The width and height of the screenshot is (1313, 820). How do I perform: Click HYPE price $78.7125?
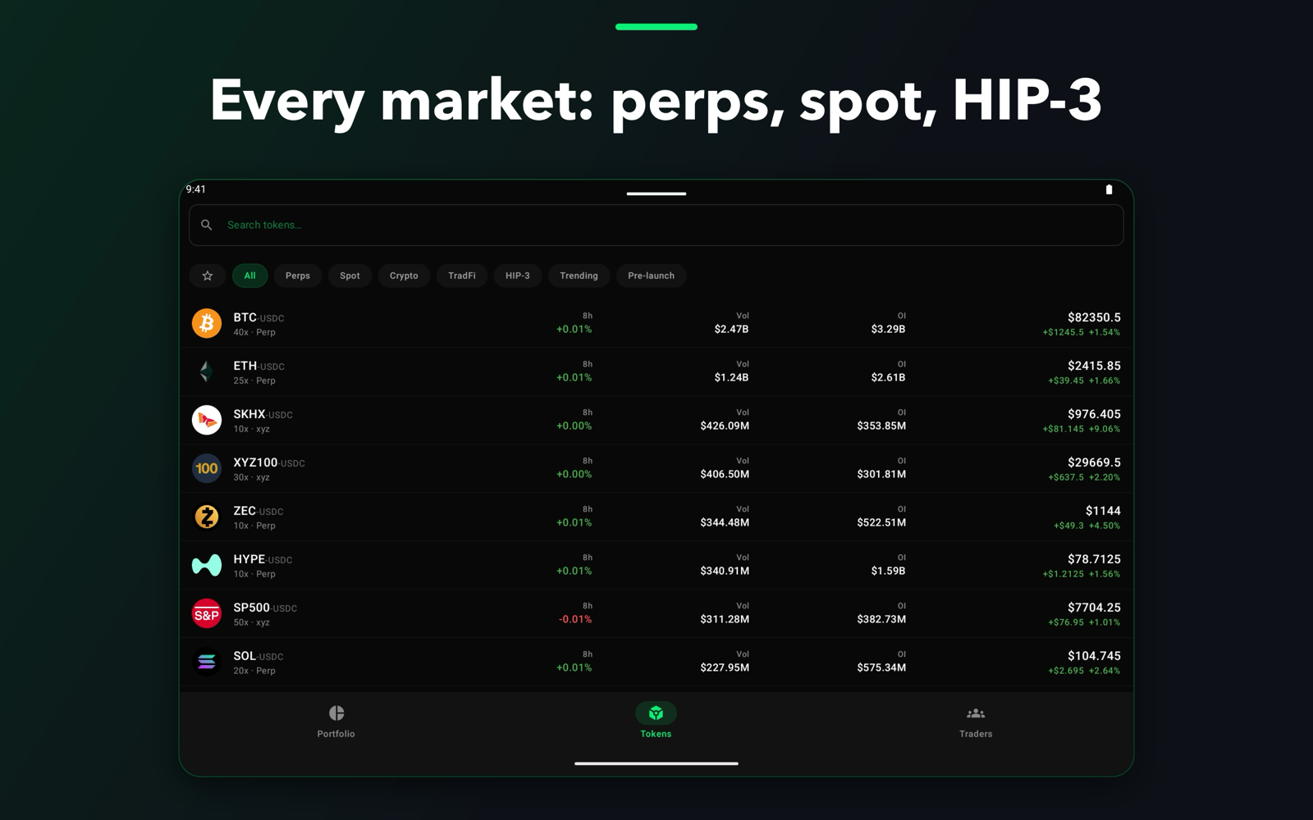[x=1094, y=559]
